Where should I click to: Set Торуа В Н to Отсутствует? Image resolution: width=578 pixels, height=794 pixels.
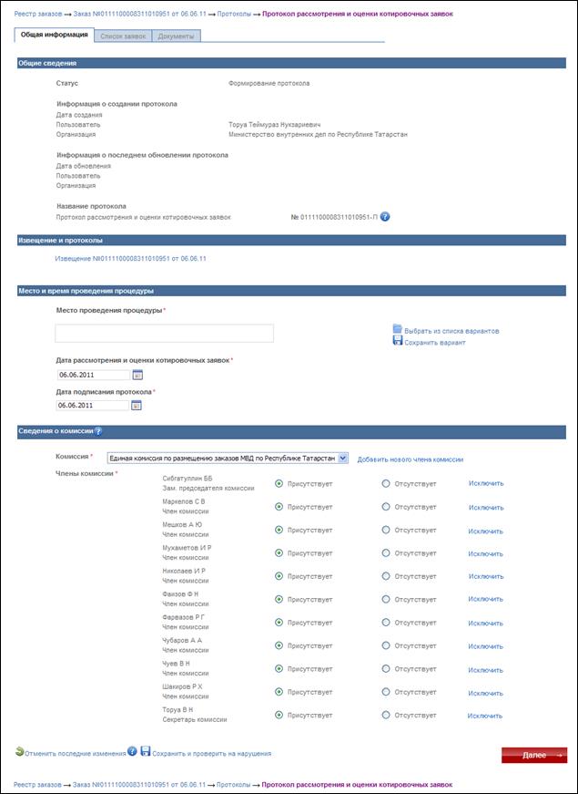pos(386,715)
